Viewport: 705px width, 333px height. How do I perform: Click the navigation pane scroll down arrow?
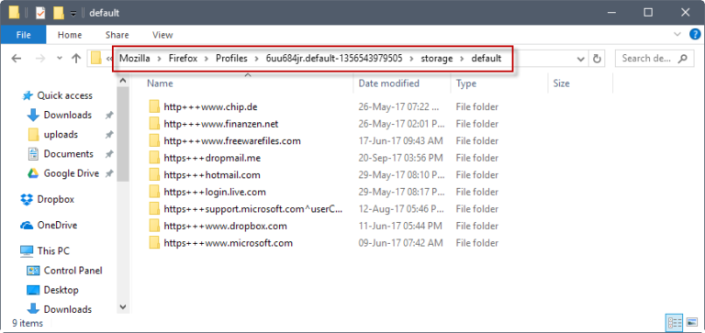tap(123, 306)
